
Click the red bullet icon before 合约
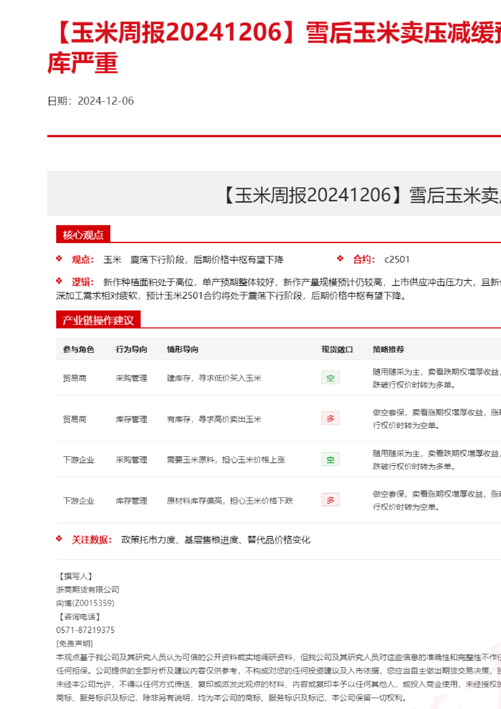click(x=340, y=259)
